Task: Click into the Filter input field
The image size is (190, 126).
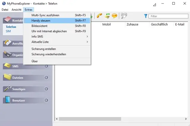Action: (x=168, y=16)
